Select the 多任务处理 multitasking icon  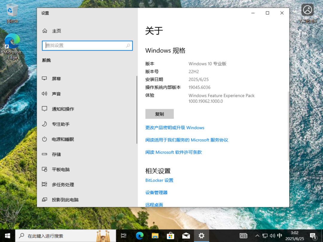(44, 184)
